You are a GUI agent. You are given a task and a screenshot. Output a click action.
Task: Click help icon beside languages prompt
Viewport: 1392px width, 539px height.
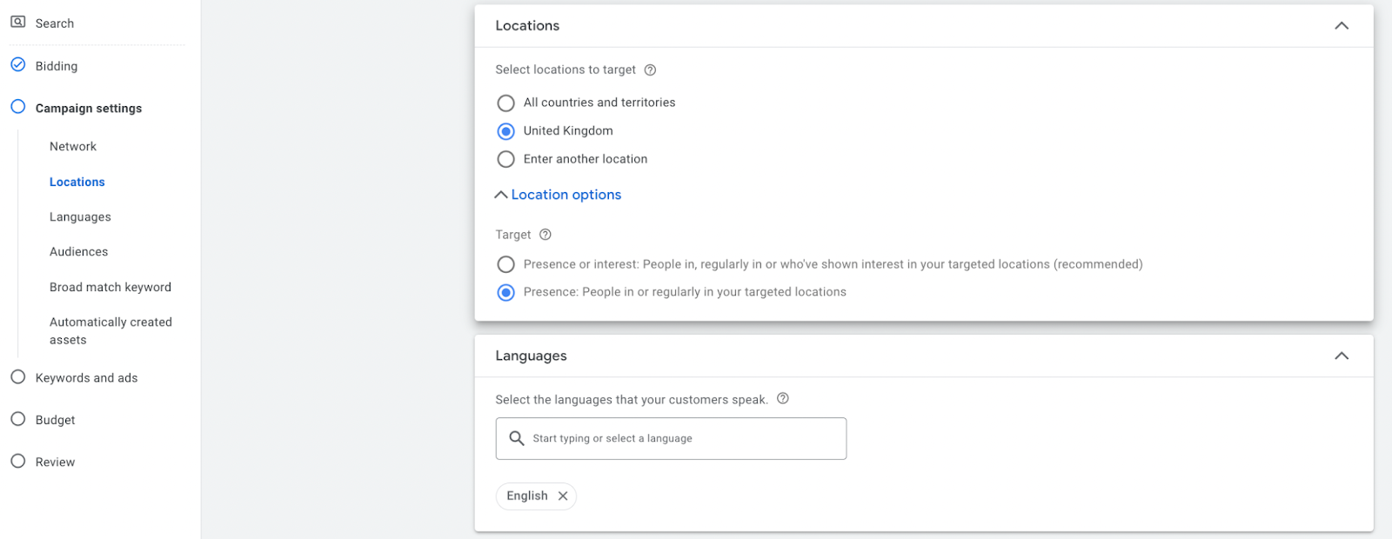point(783,399)
